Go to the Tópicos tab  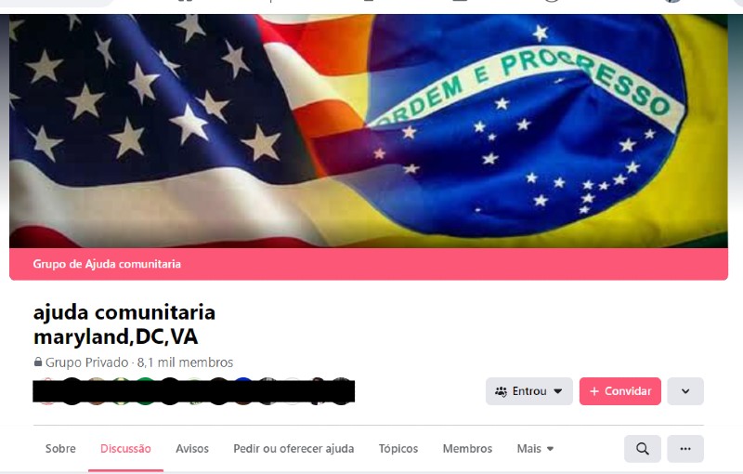point(398,448)
